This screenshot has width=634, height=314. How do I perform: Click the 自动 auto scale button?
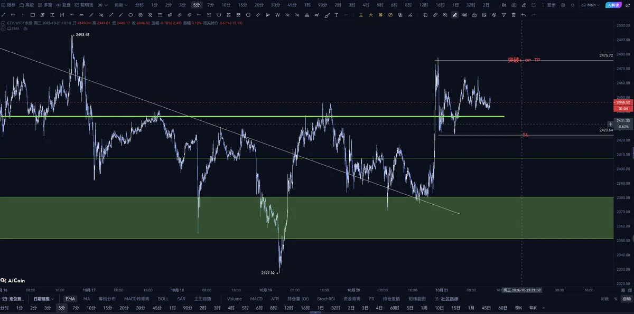point(627,299)
